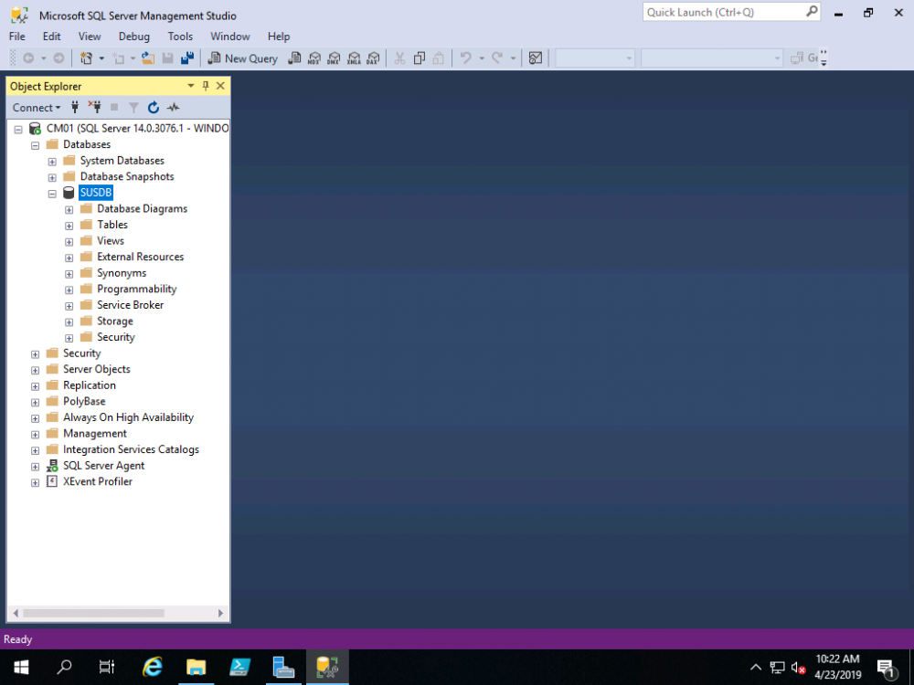Collapse the SUSDB database node
The height and width of the screenshot is (685, 914).
[52, 194]
